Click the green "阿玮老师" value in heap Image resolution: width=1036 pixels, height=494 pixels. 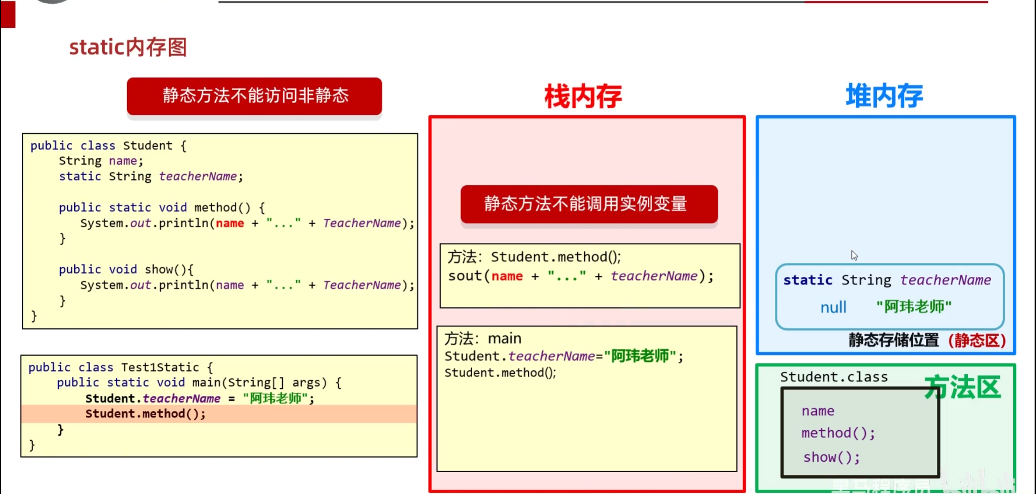pyautogui.click(x=913, y=307)
